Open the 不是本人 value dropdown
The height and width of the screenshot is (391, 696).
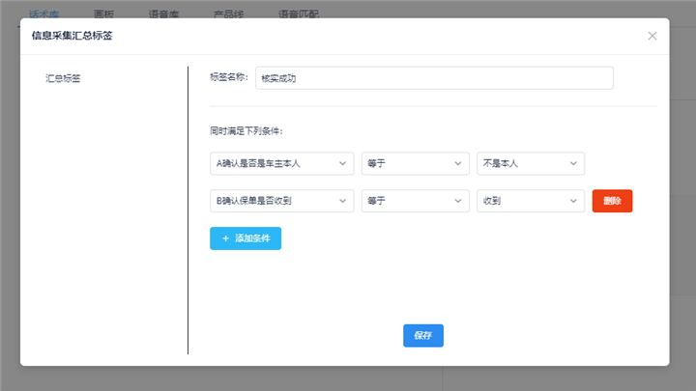coord(522,164)
